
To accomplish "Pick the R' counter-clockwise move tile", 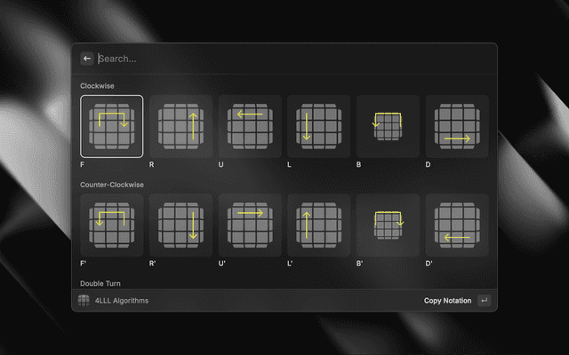I will point(180,225).
